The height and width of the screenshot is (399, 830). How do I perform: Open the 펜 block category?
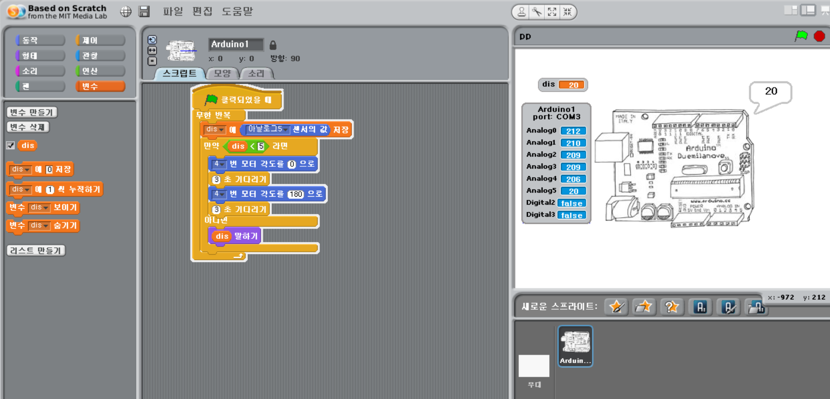(x=40, y=86)
